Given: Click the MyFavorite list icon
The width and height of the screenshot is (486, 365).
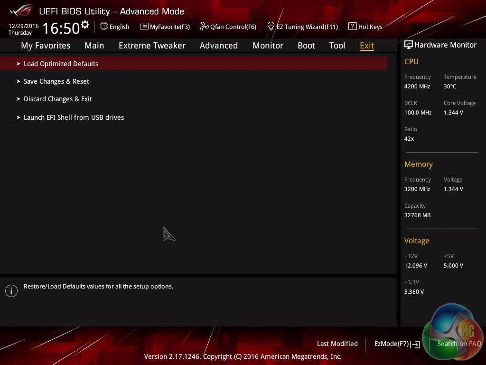Looking at the screenshot, I should (x=144, y=27).
